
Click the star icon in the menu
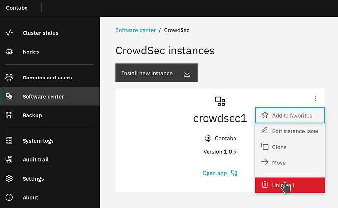point(265,115)
